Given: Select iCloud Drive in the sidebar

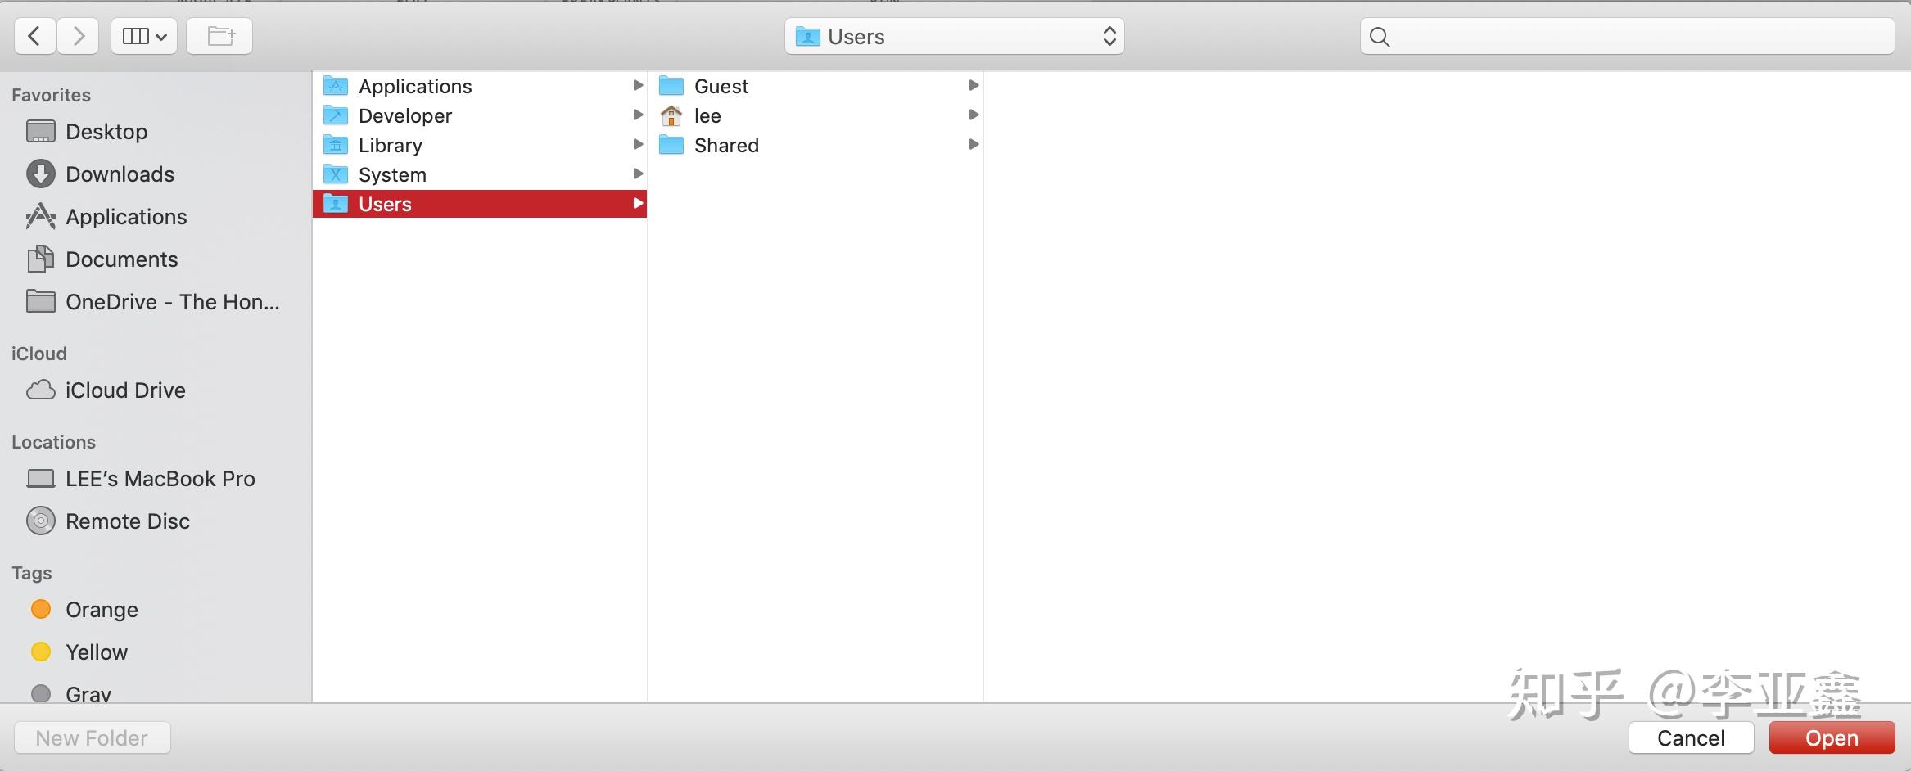Looking at the screenshot, I should pos(124,390).
